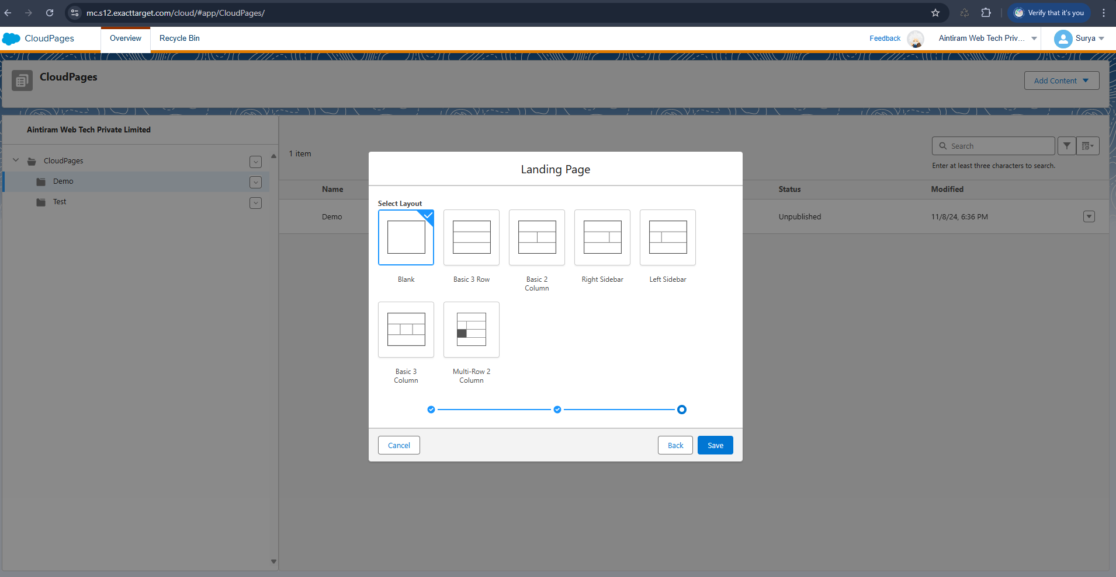Select the Left Sidebar layout
The height and width of the screenshot is (577, 1116).
(667, 237)
